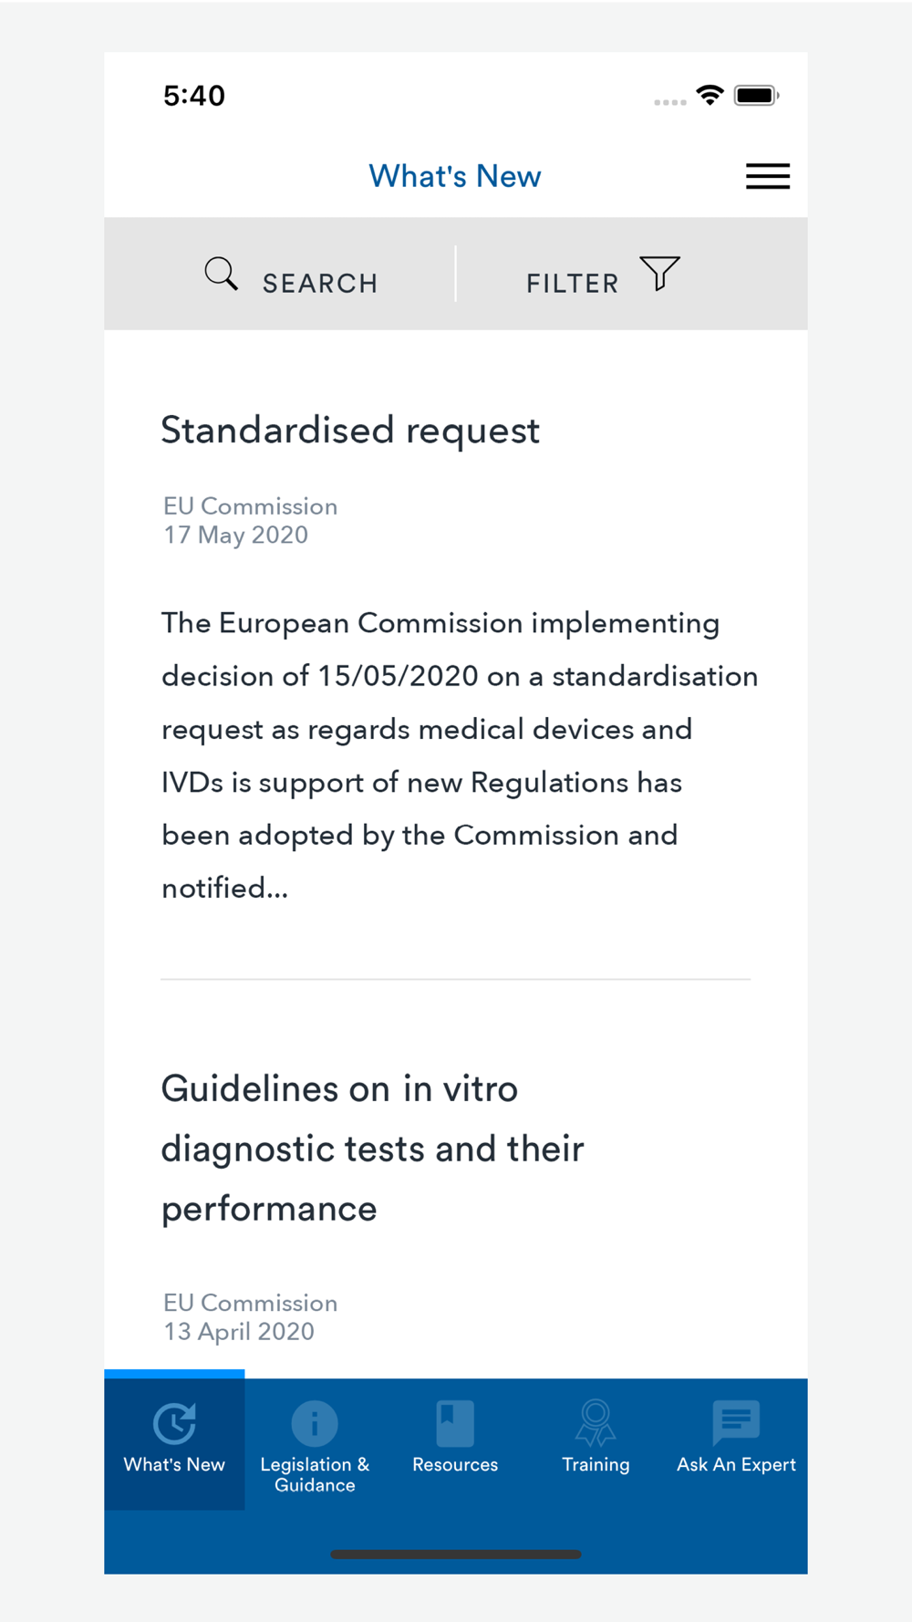Viewport: 912px width, 1622px height.
Task: Tap the filter funnel icon
Action: point(659,273)
